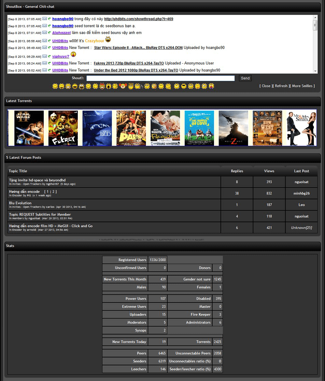
Task: Open 'Topic REQUEST Subtitles for Member'
Action: [x=40, y=214]
